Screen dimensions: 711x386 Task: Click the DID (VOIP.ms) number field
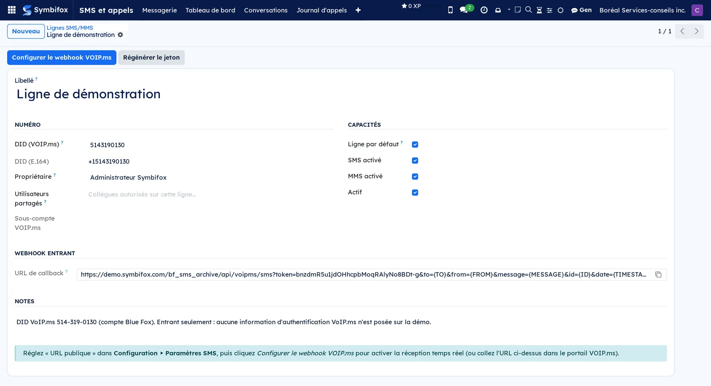pos(211,145)
